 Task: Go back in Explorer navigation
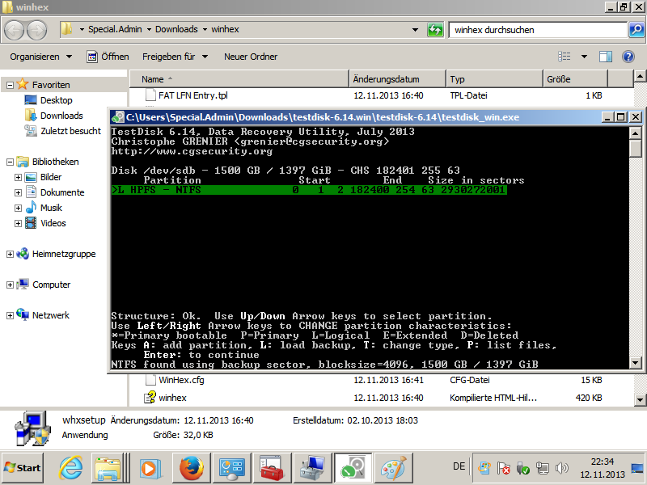point(15,30)
